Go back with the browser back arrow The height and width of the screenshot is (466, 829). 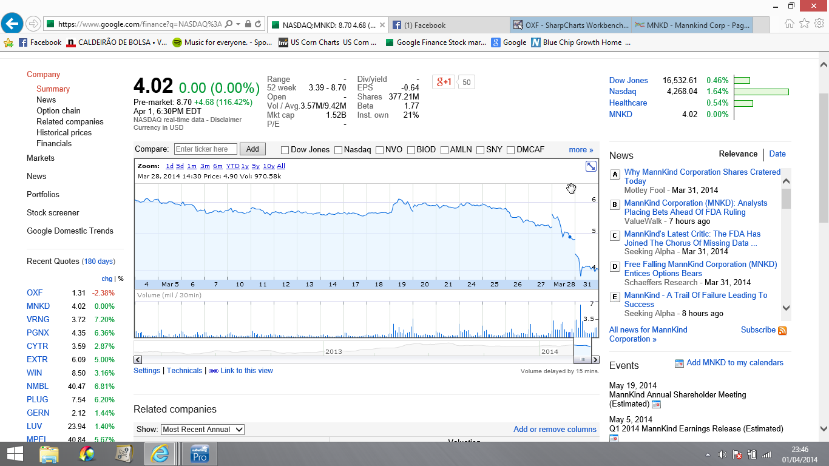[12, 24]
